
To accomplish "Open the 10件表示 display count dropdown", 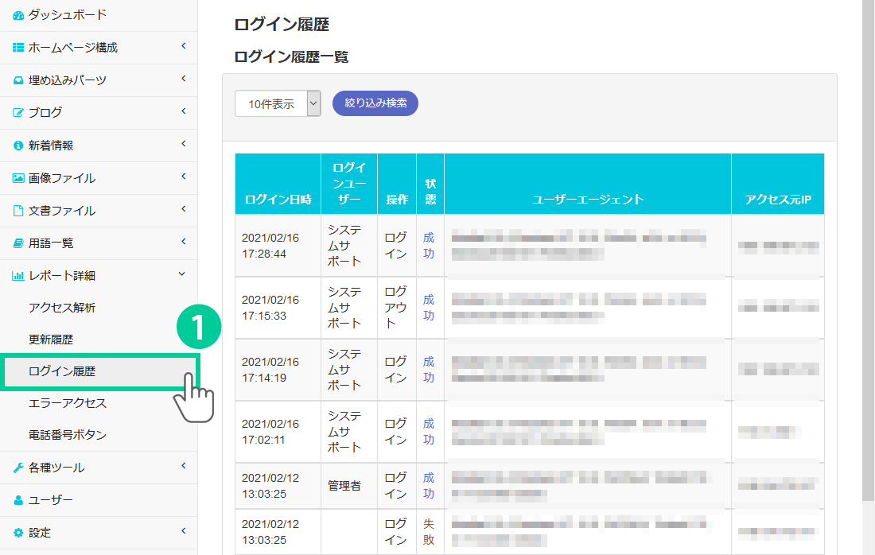I will 278,103.
